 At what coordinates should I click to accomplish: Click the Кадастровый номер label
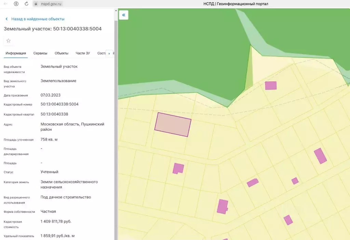click(18, 104)
